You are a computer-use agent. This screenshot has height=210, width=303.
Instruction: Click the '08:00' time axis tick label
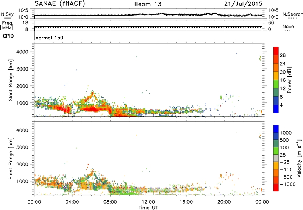click(x=110, y=202)
